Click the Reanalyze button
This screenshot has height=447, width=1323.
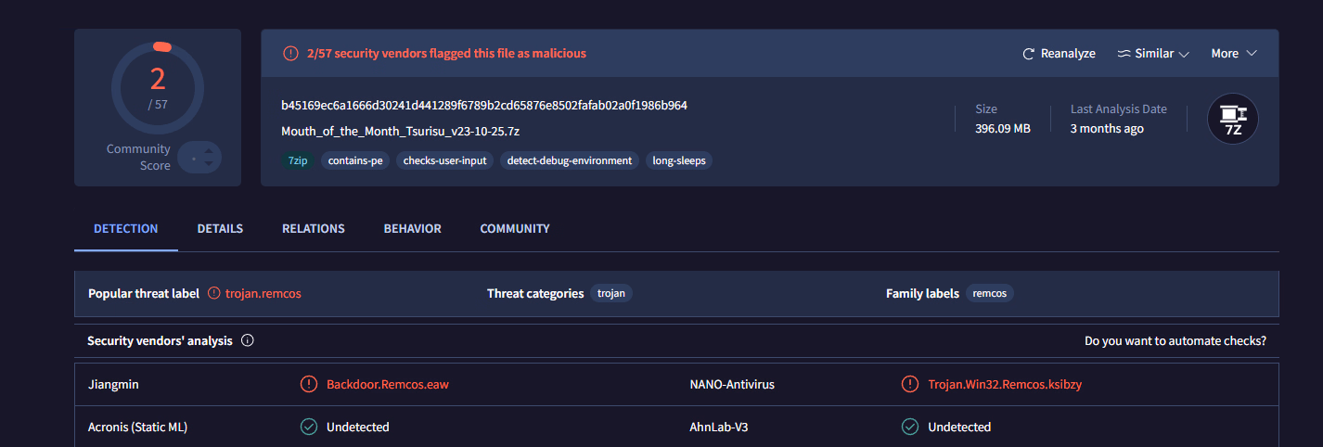tap(1059, 54)
